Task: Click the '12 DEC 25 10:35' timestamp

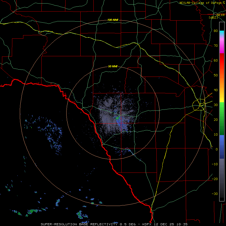Action: 171,224
